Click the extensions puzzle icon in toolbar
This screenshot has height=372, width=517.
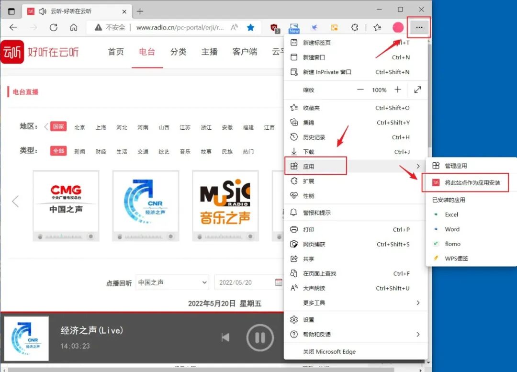354,27
